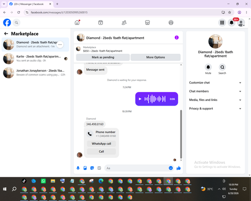Click the Diamond profile picture in info panel
The width and height of the screenshot is (251, 201).
[x=215, y=41]
